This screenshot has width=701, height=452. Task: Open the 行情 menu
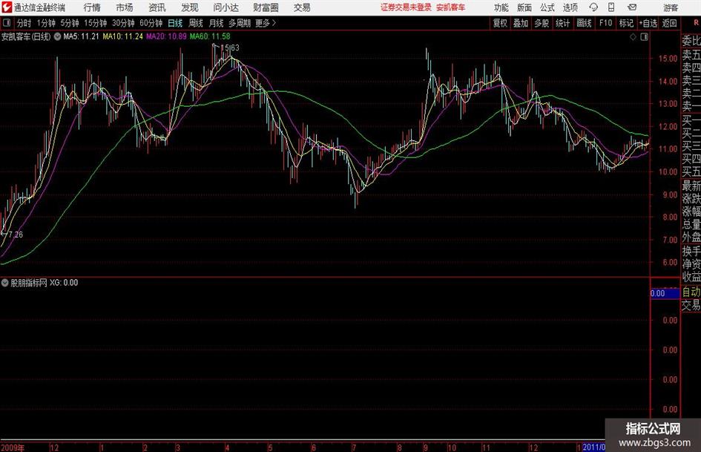click(x=92, y=7)
